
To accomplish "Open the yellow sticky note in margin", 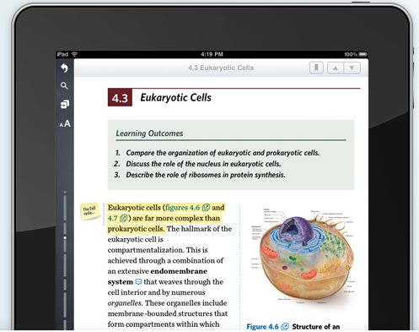I will point(89,211).
